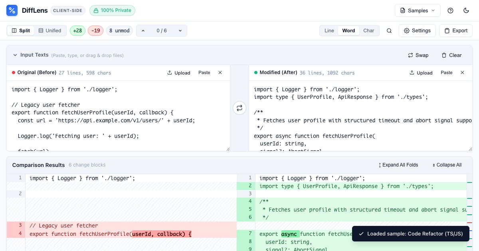Click removed line '// Legacy user fetcher'
Image resolution: width=479 pixels, height=251 pixels.
[x=63, y=226]
